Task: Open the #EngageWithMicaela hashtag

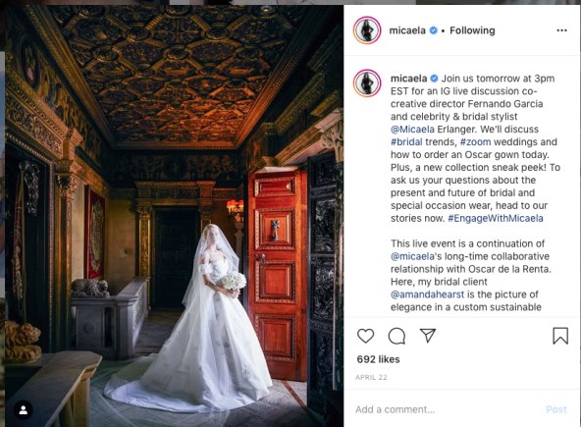Action: pos(496,218)
